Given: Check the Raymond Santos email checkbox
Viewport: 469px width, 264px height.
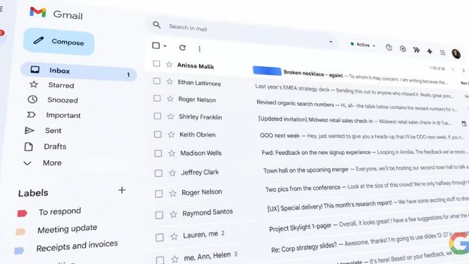Looking at the screenshot, I should (x=159, y=215).
